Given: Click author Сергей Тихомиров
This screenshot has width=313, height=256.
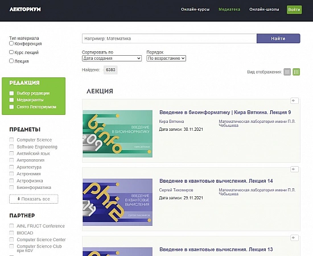Looking at the screenshot, I should (x=176, y=190).
